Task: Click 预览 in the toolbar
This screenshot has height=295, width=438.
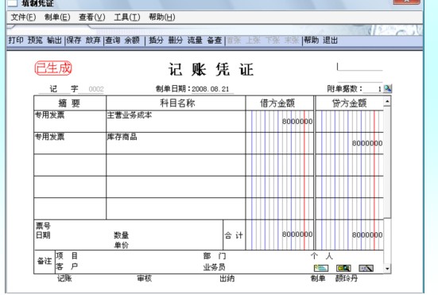Action: click(x=35, y=41)
